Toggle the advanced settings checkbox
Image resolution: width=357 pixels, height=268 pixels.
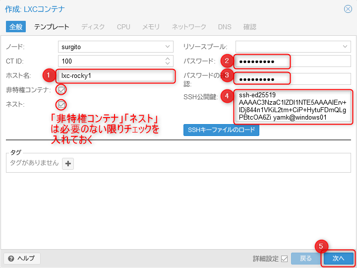284,259
